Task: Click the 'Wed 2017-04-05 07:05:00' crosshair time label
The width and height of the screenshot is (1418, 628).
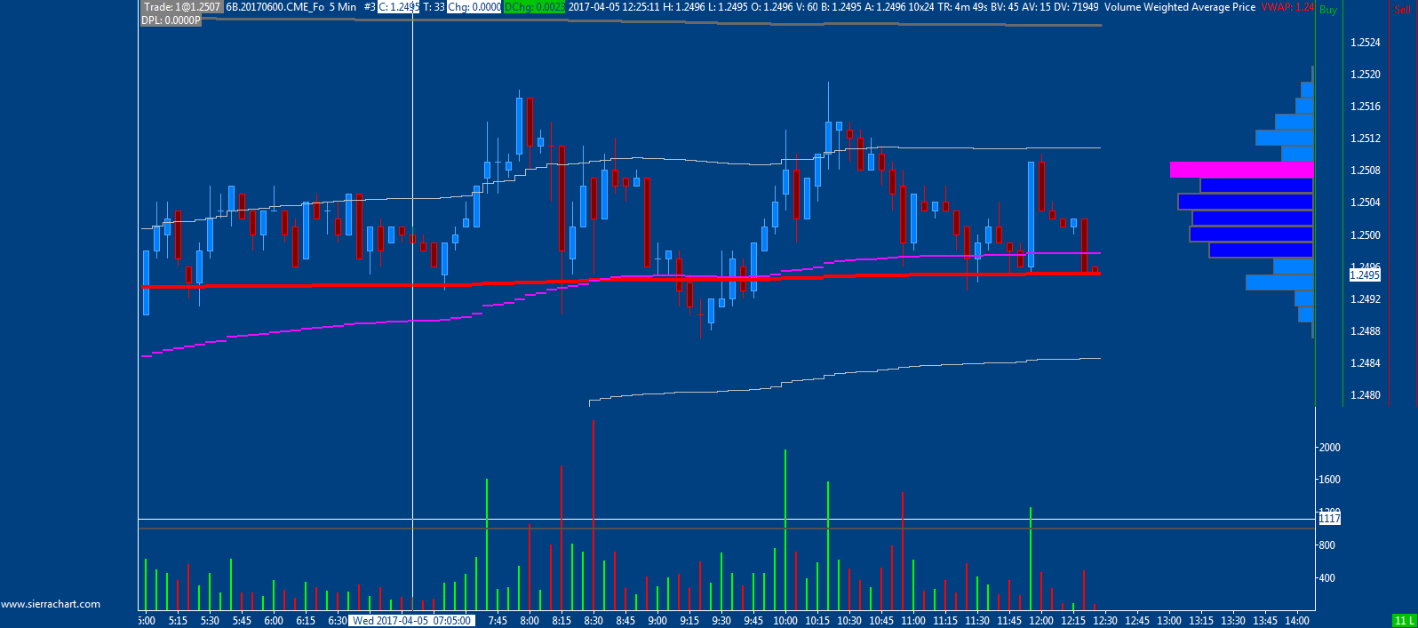Action: 412,621
